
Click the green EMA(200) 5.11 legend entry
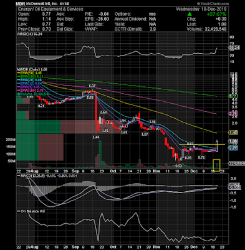click(30, 76)
